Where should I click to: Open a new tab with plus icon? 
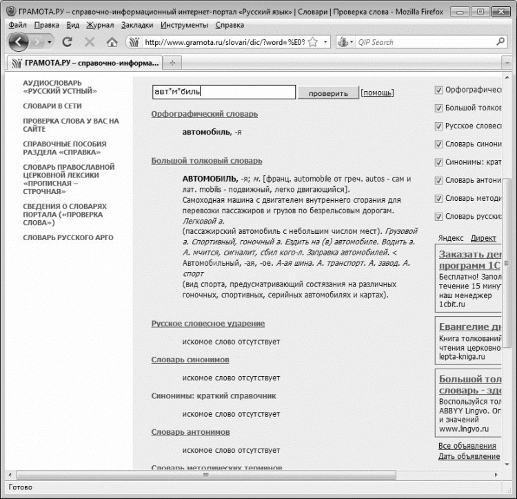(x=172, y=63)
